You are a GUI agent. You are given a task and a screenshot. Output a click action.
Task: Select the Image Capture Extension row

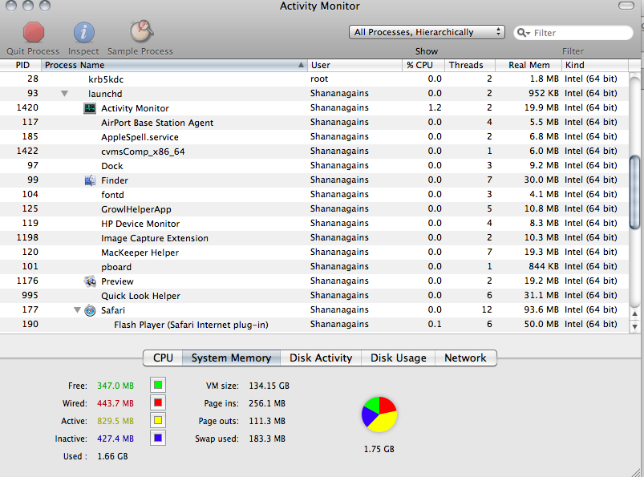point(314,237)
